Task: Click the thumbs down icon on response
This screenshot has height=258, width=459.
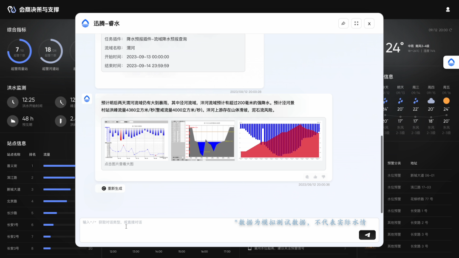Action: 323,177
